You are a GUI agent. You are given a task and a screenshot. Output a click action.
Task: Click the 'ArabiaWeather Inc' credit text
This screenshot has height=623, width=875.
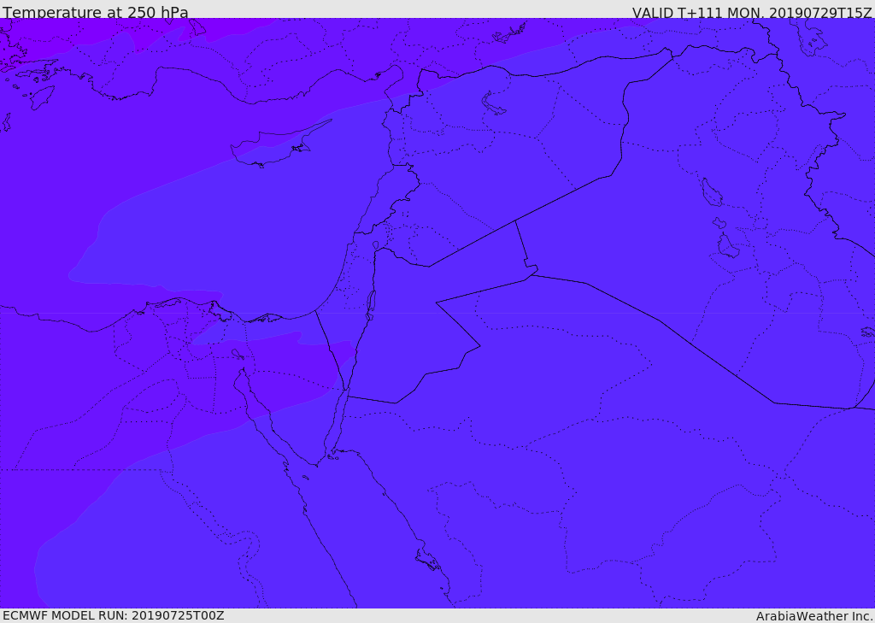click(x=814, y=616)
